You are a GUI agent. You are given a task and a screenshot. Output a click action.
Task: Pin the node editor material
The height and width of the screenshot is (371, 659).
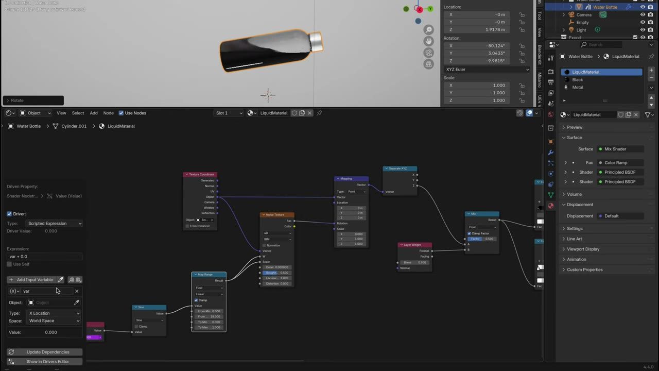pyautogui.click(x=319, y=113)
